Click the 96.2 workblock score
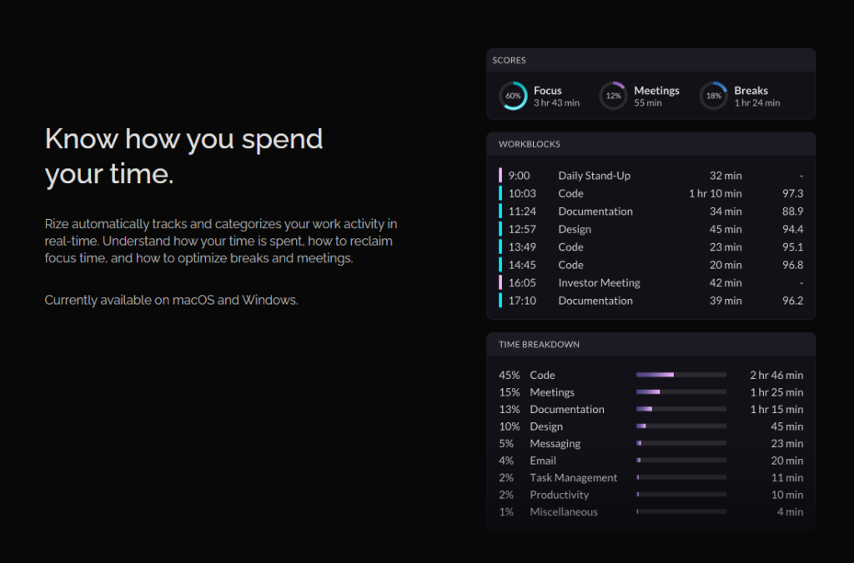This screenshot has width=854, height=563. coord(792,301)
